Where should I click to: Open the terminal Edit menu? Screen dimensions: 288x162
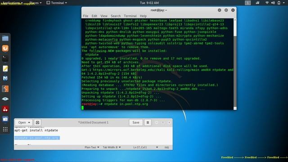[x=94, y=16]
